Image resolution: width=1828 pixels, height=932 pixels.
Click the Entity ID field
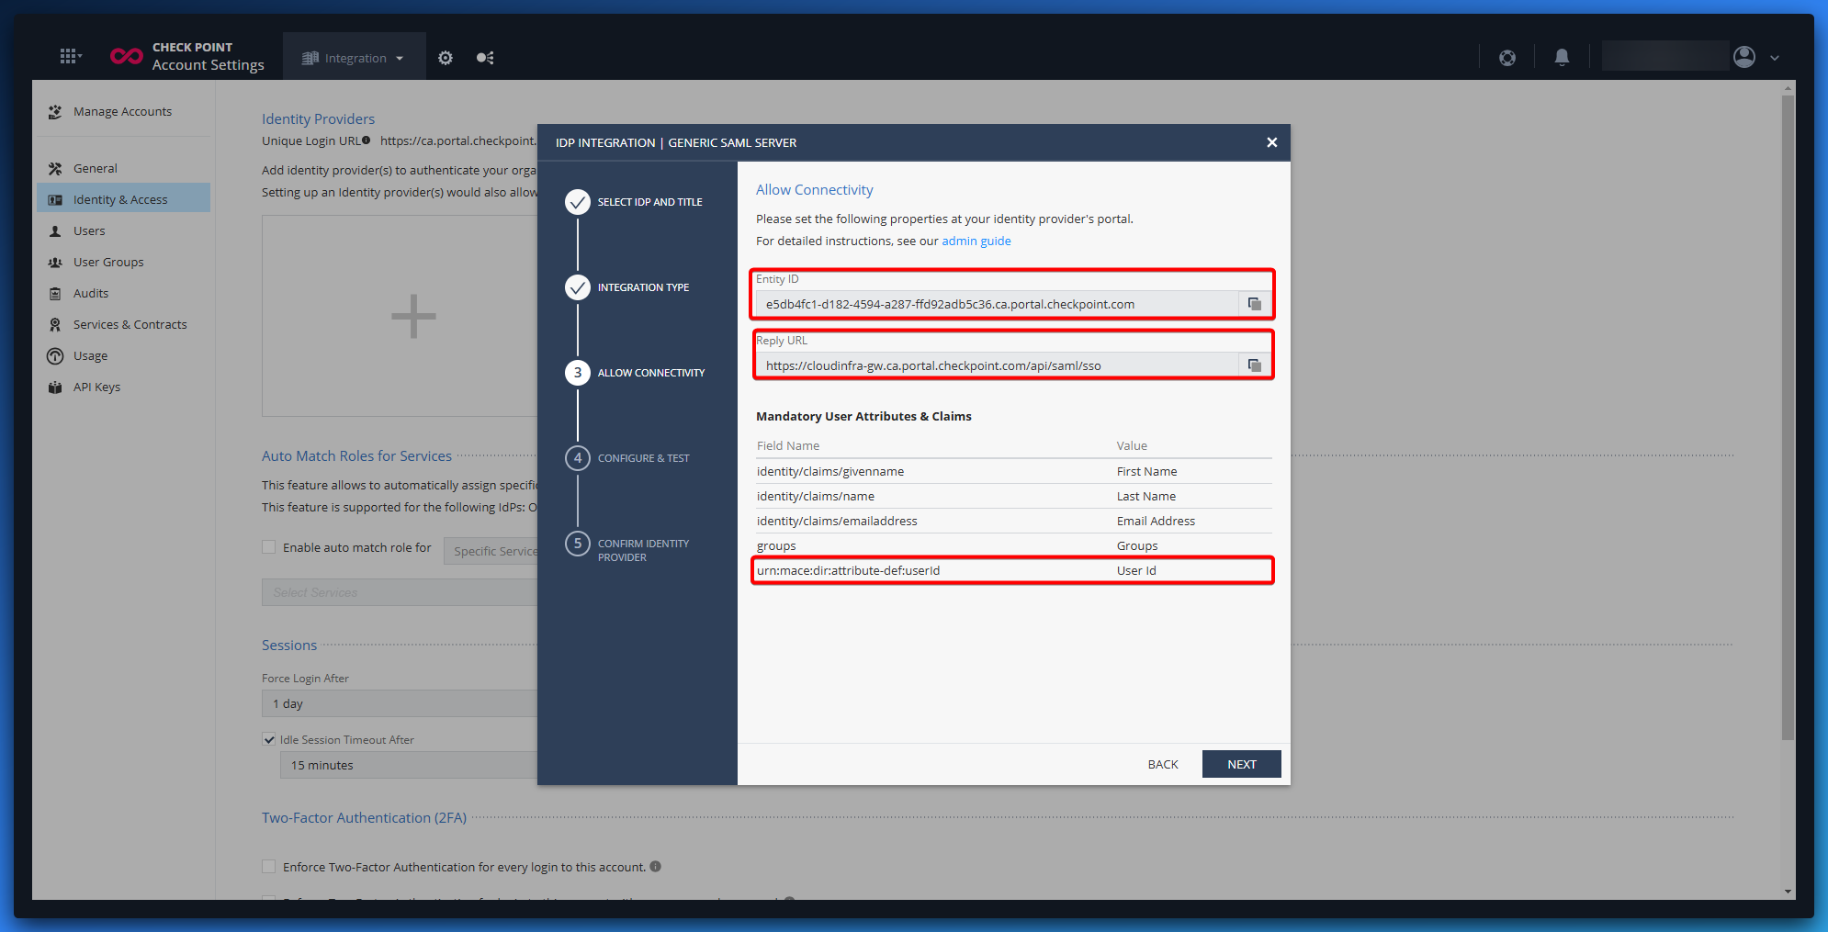997,304
